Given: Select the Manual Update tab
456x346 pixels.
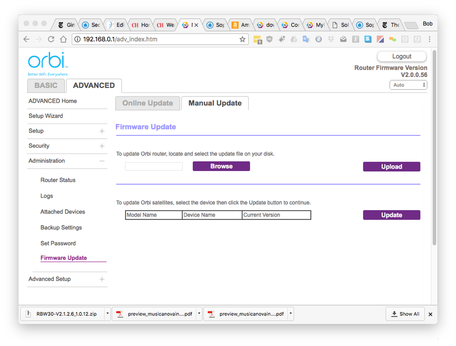Looking at the screenshot, I should [x=215, y=103].
